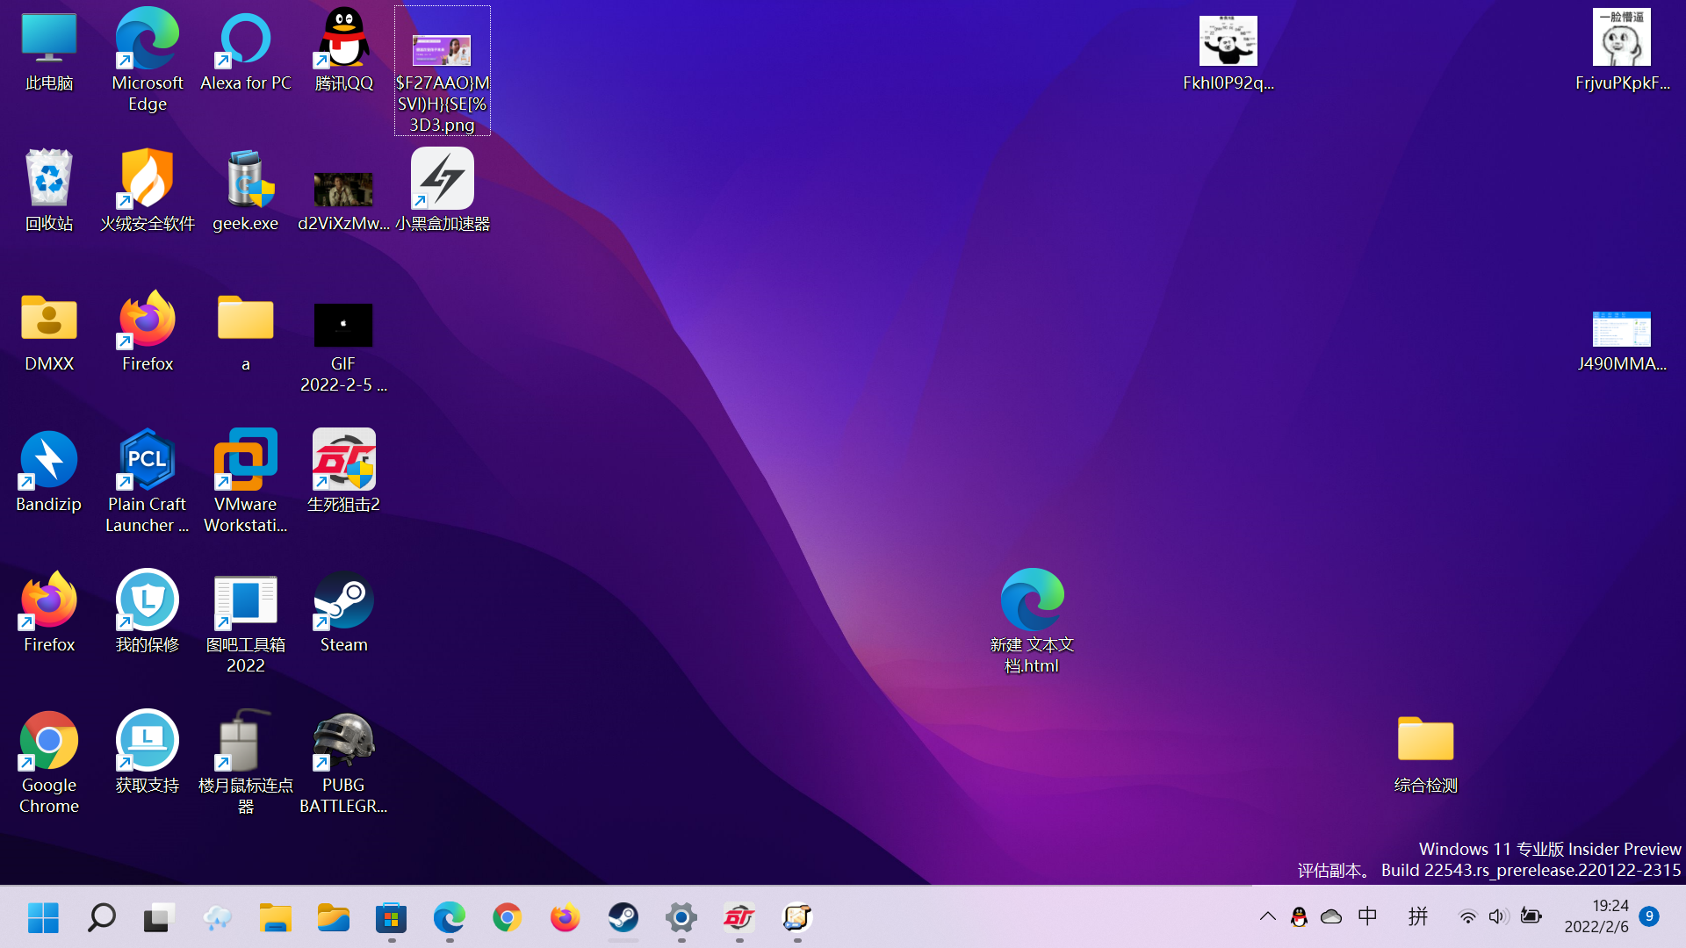Select the 综合检测 folder
The image size is (1686, 948).
(x=1426, y=753)
